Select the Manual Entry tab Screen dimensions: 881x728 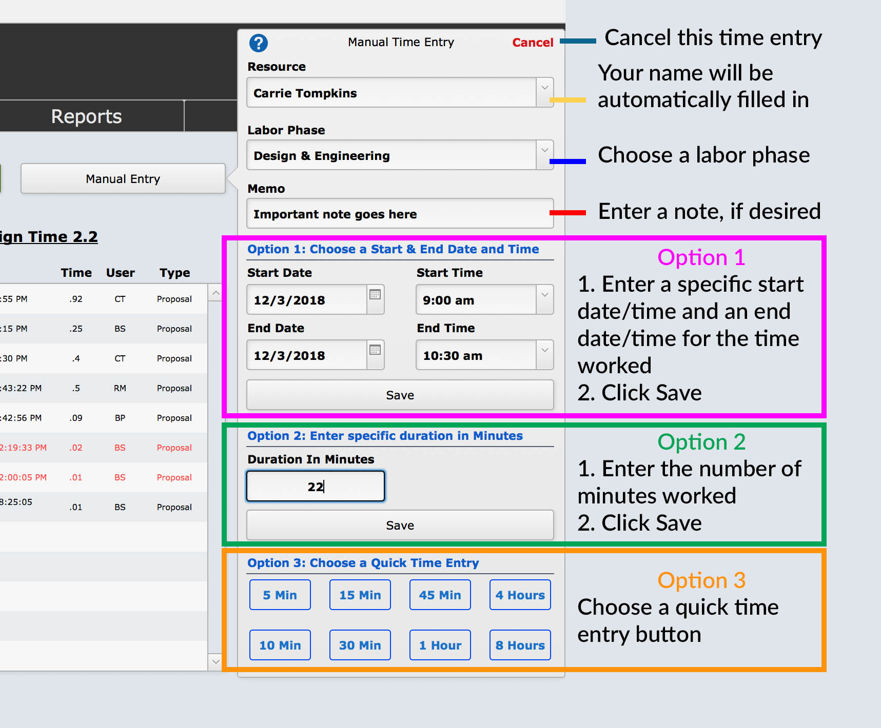(x=123, y=178)
